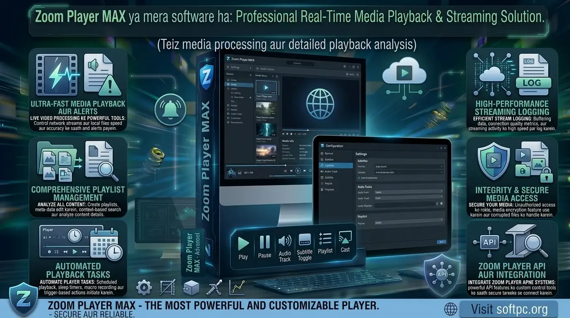The height and width of the screenshot is (318, 570).
Task: Open the Playlist icon in control bar
Action: coord(325,239)
